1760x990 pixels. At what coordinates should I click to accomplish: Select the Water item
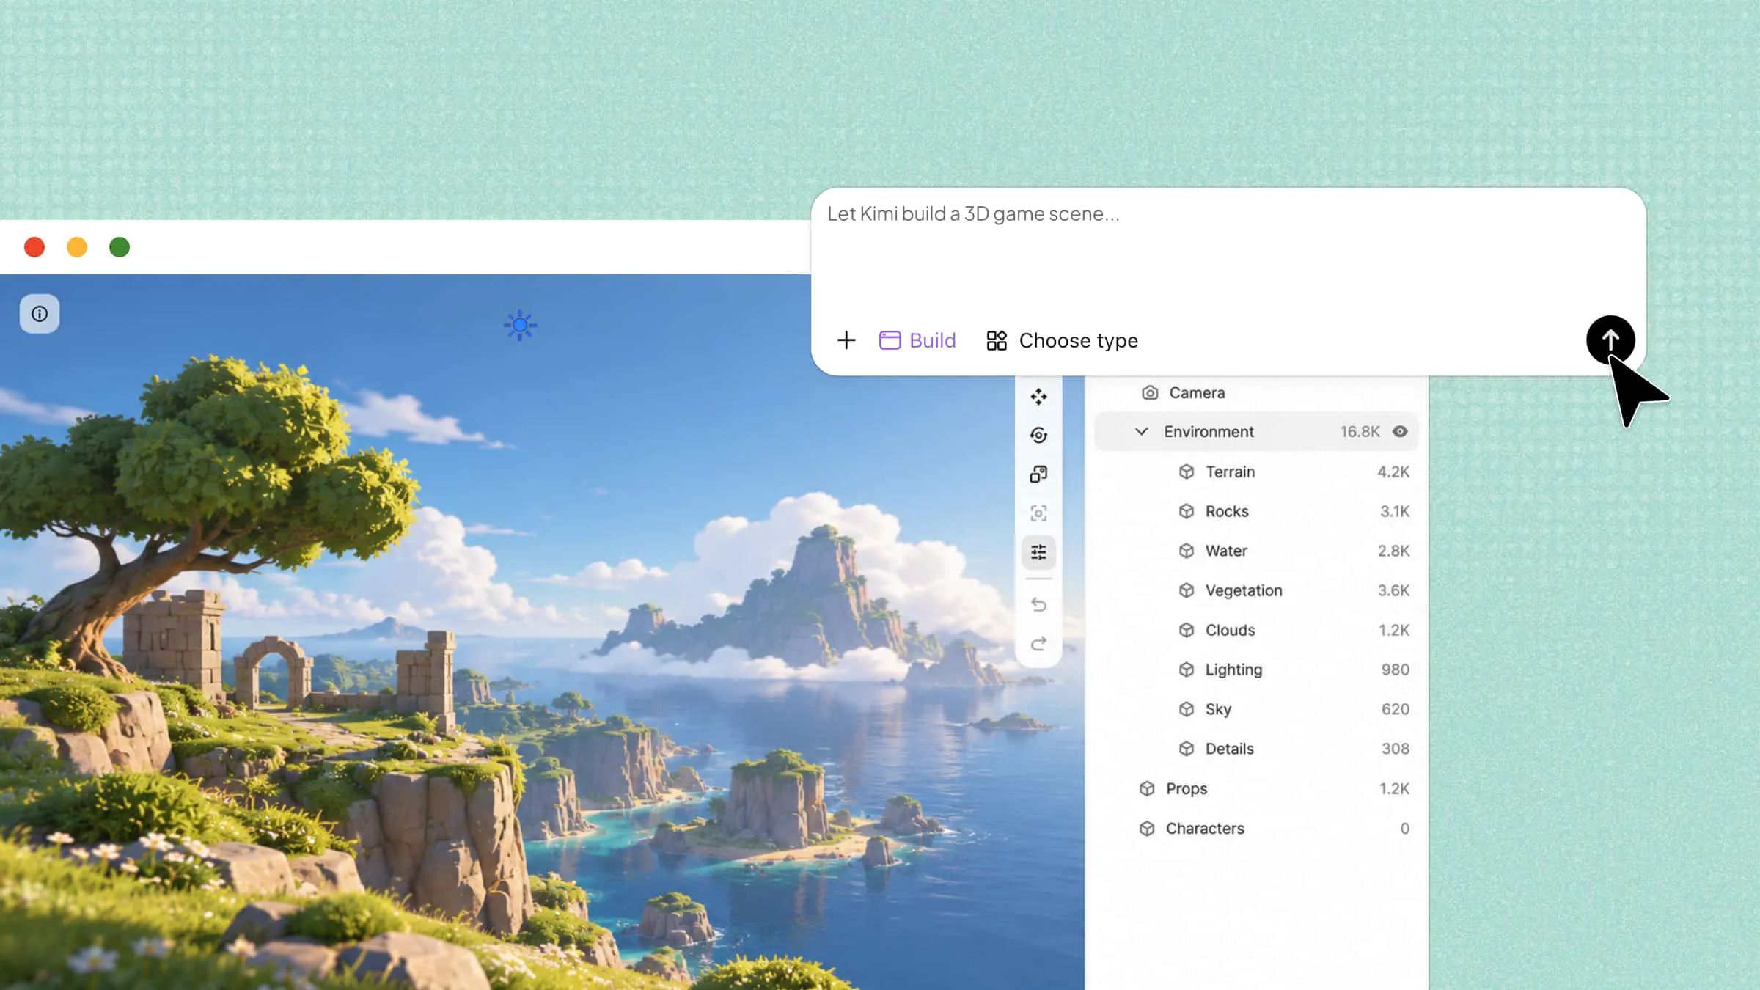pos(1256,551)
